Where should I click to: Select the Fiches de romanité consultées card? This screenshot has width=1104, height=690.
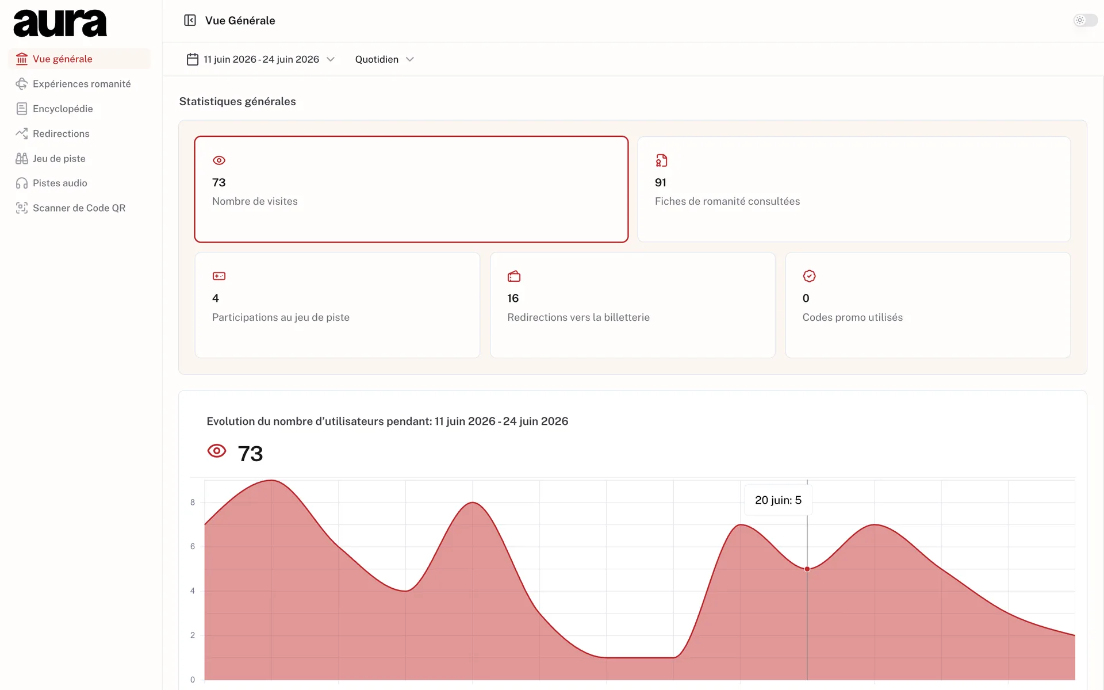[x=854, y=189]
